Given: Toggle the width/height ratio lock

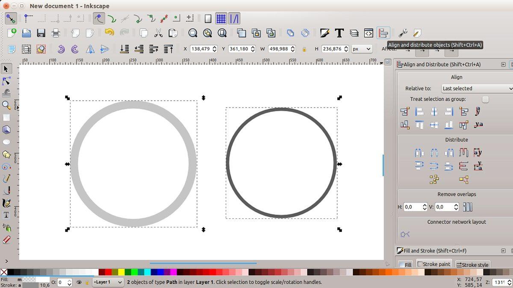Looking at the screenshot, I should 305,49.
